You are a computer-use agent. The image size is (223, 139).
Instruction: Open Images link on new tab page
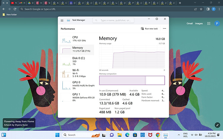point(199,23)
